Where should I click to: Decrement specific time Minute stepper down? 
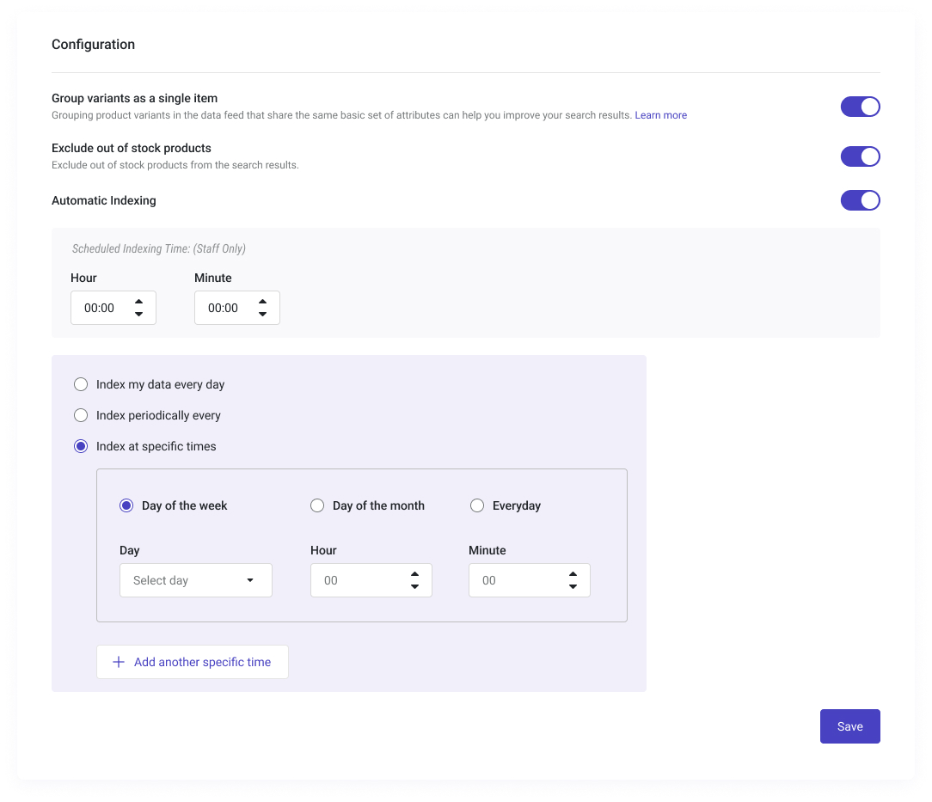[573, 587]
